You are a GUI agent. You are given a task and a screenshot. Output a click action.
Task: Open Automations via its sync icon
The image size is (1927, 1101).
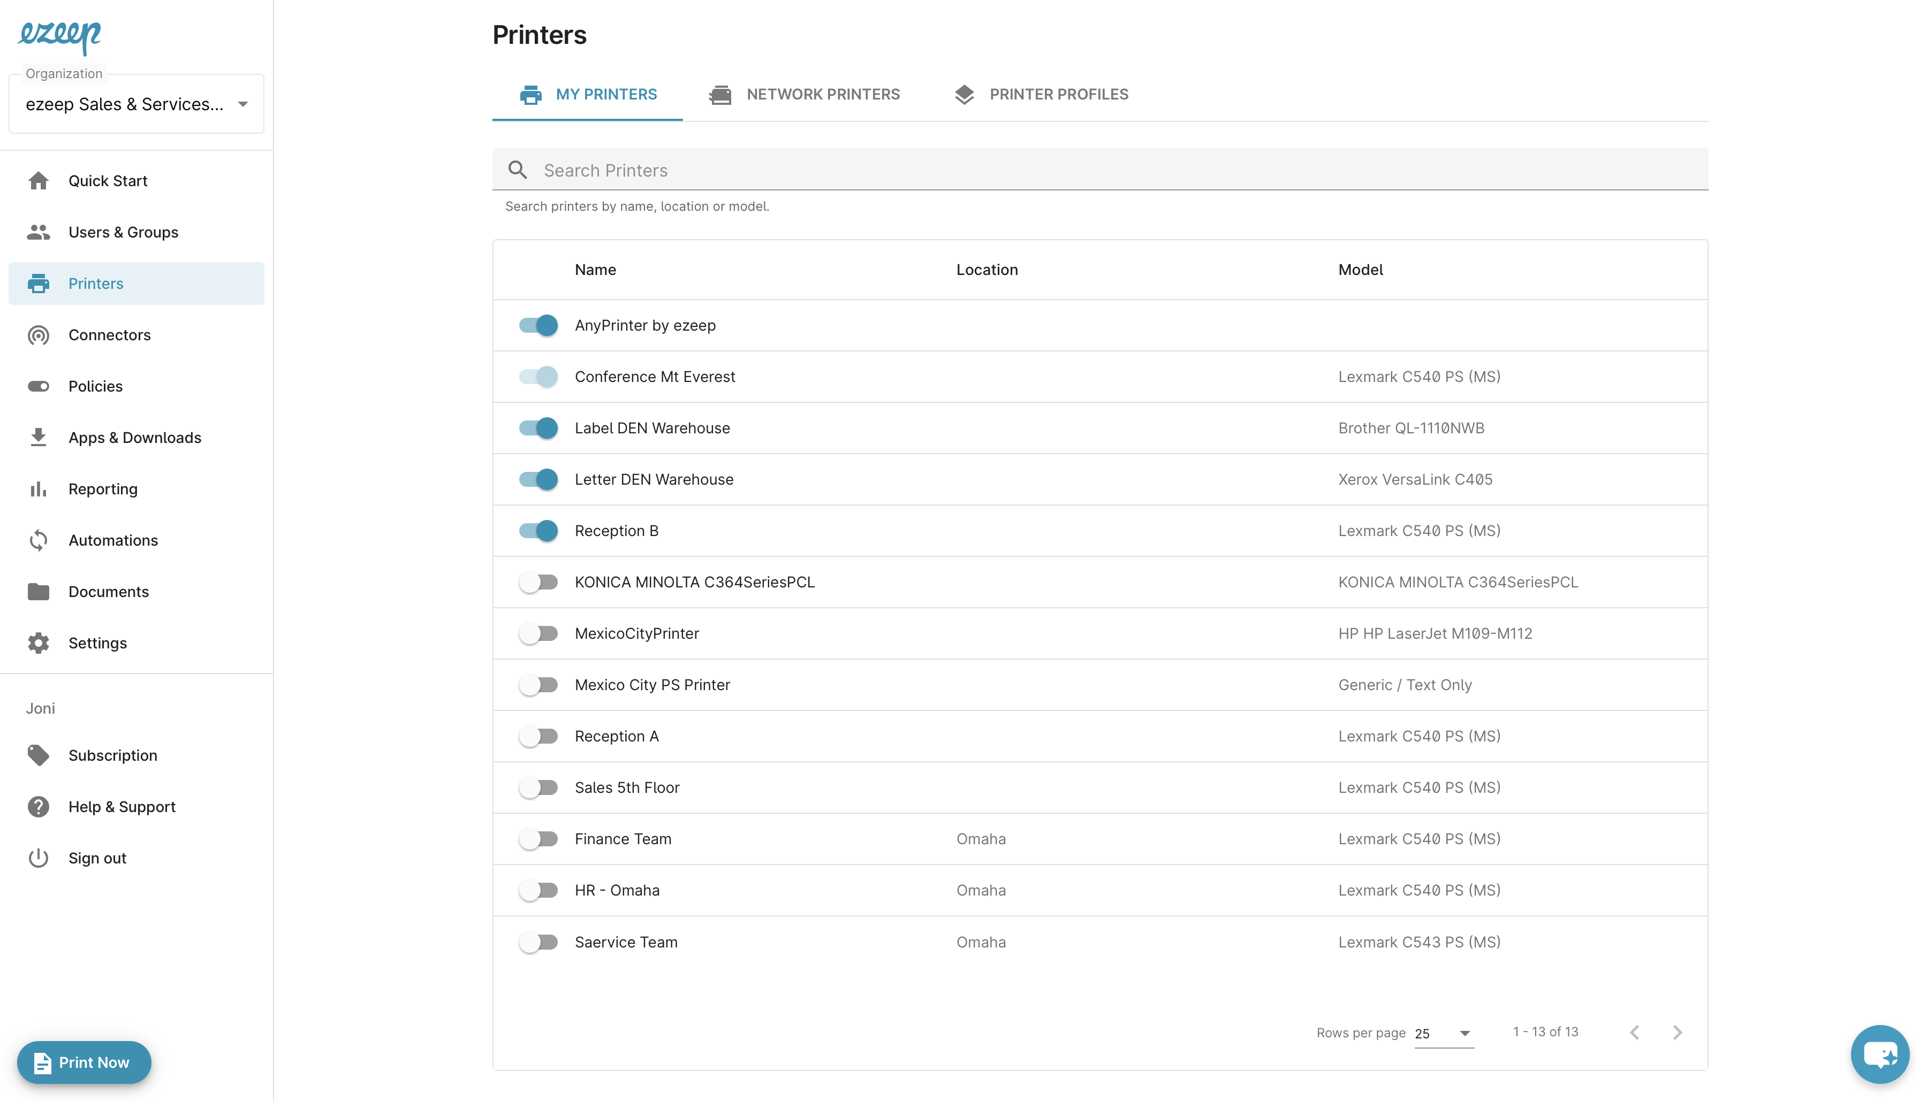click(39, 540)
